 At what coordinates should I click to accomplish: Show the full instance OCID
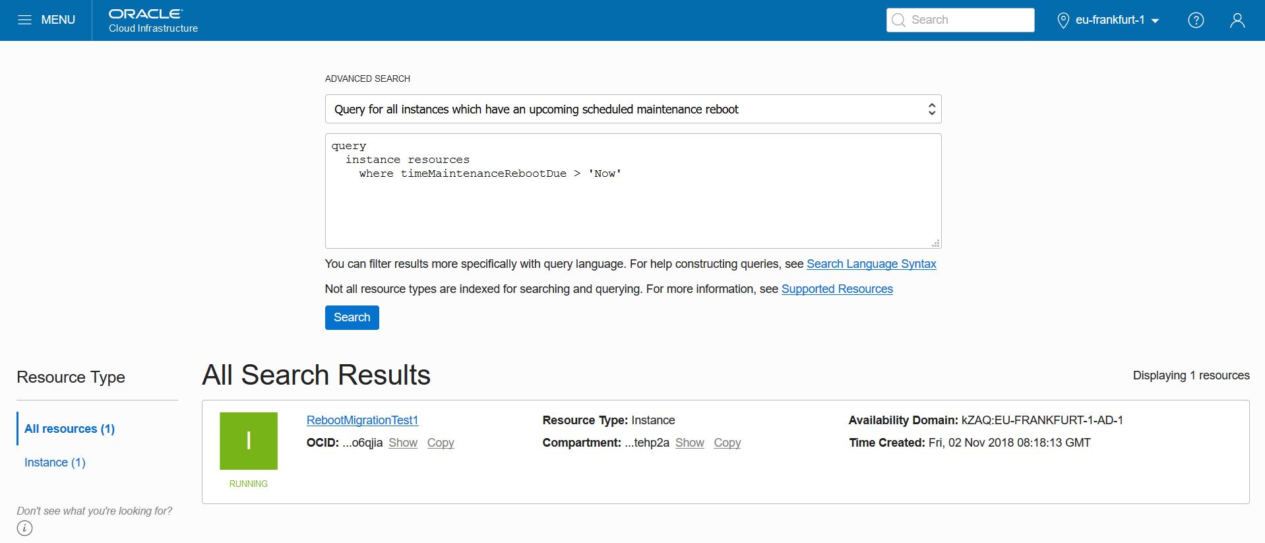pyautogui.click(x=402, y=443)
